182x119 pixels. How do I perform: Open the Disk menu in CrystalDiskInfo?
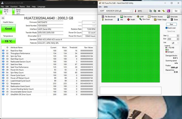pos(28,6)
